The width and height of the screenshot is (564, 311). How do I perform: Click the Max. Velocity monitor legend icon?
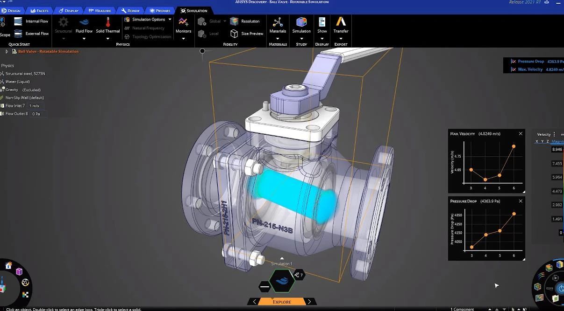513,69
